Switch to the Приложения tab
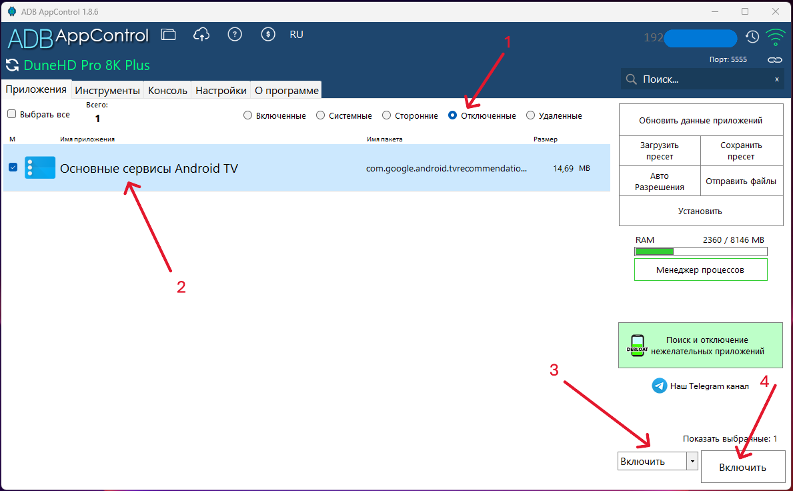Screen dimensions: 793x491 coord(36,89)
